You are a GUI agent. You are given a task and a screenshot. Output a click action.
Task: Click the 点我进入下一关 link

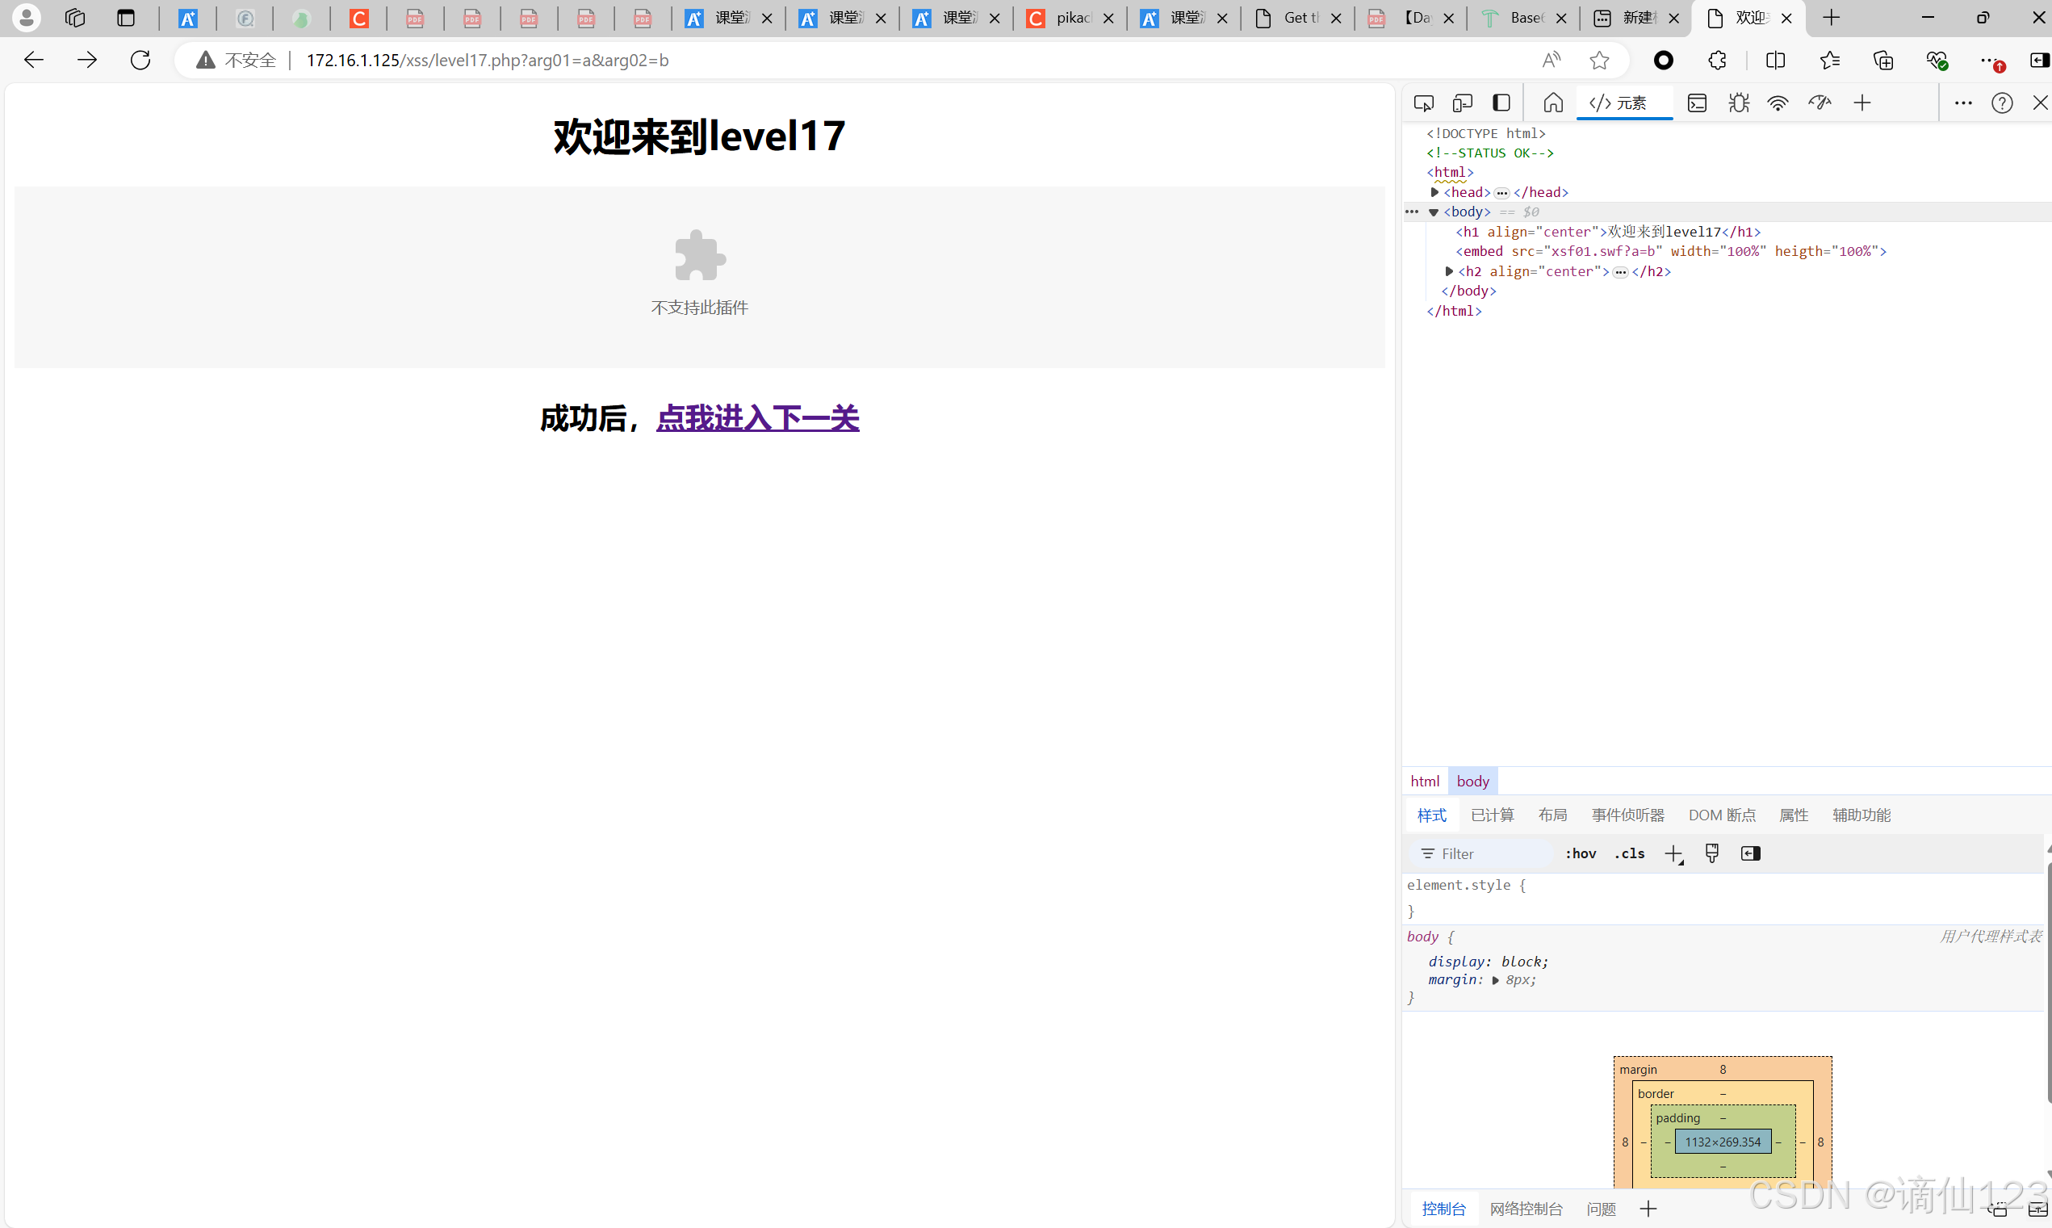(757, 419)
